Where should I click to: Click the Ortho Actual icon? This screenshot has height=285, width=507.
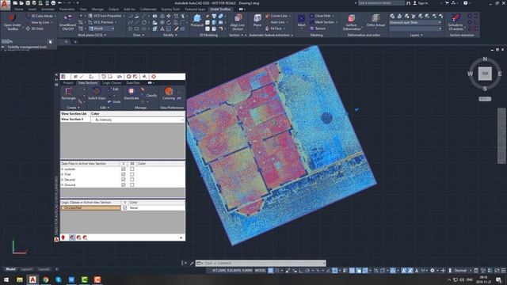coord(375,18)
